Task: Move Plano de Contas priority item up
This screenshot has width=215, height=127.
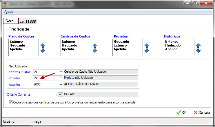Action: [43, 46]
